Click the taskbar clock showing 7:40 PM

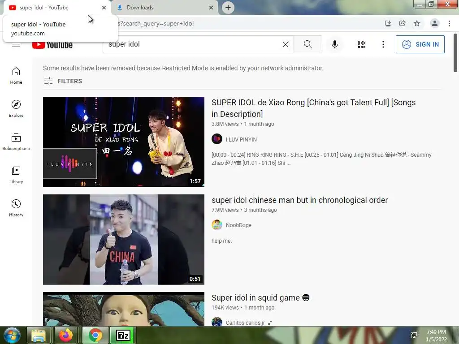click(x=436, y=335)
